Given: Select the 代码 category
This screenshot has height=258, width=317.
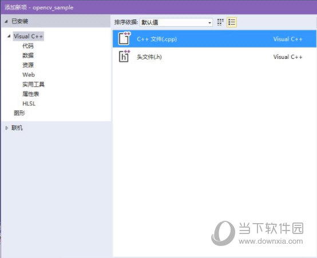Looking at the screenshot, I should pos(28,46).
